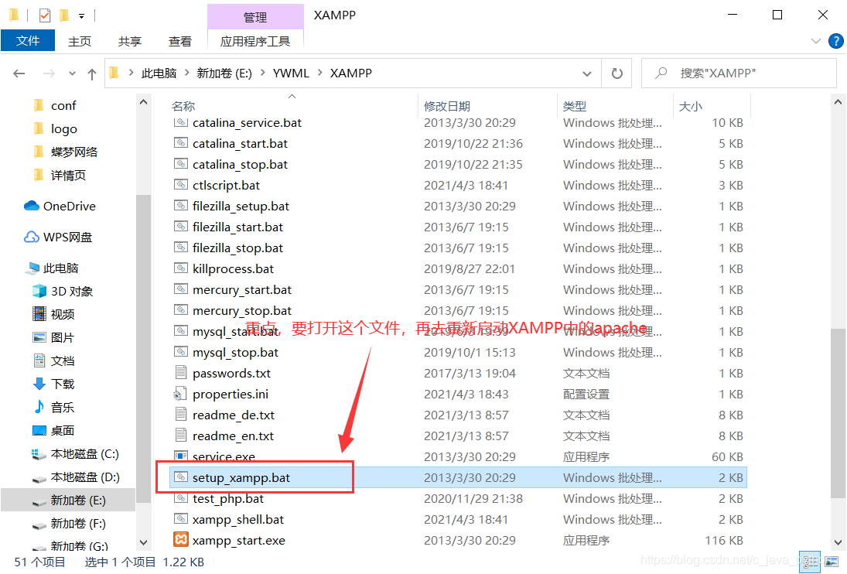This screenshot has height=574, width=847.
Task: Select the mysql_stop.bat file name
Action: click(x=235, y=352)
